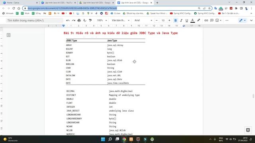Close the active Google Docs tab

151,3
